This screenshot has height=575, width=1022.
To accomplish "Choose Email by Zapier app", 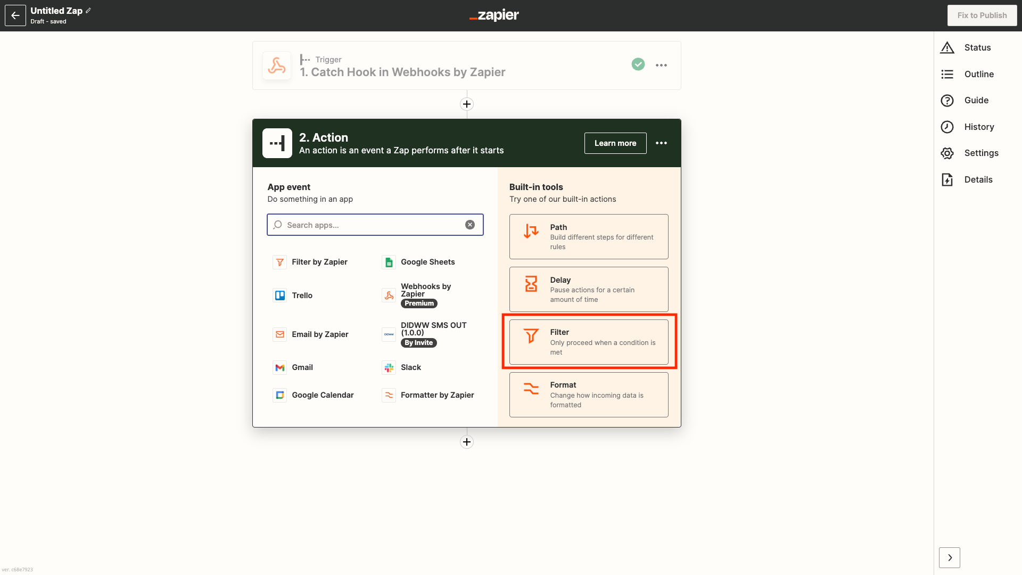I will (x=311, y=334).
